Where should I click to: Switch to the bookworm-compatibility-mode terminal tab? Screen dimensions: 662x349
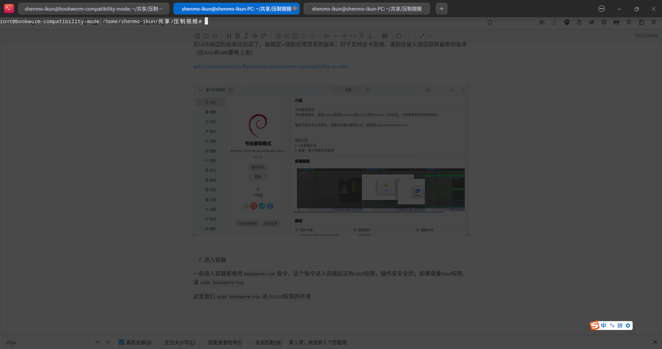coord(93,9)
